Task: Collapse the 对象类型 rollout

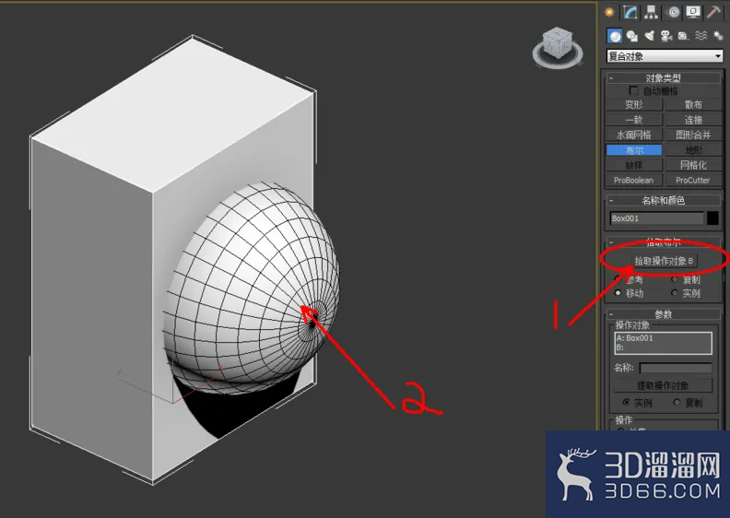Action: (x=663, y=77)
